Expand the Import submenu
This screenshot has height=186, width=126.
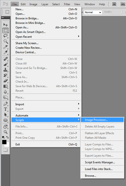46,104
